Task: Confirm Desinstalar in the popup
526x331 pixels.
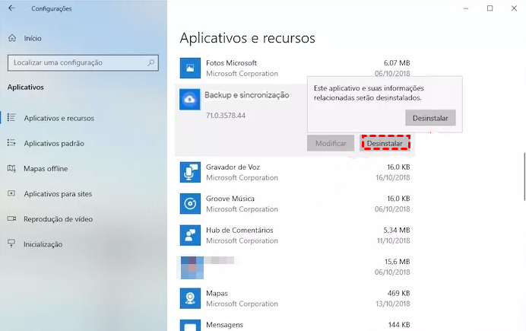Action: click(430, 118)
